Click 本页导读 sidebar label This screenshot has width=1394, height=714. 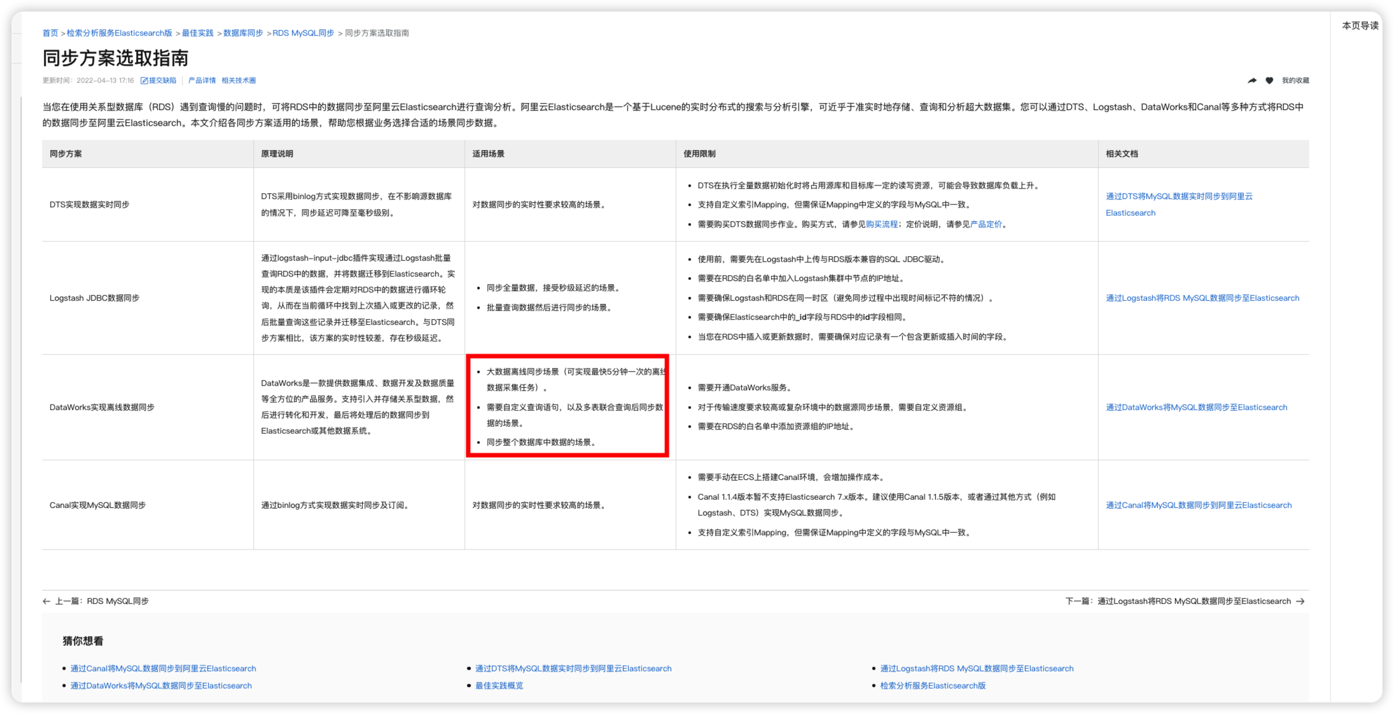tap(1360, 26)
